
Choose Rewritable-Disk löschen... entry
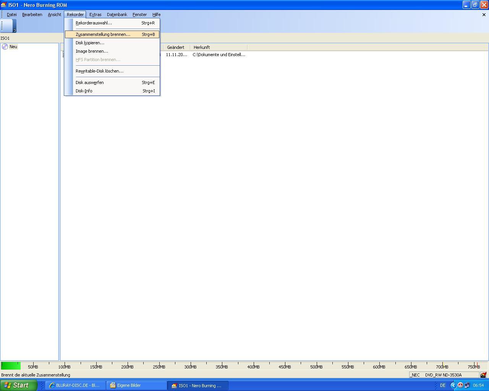pyautogui.click(x=112, y=71)
